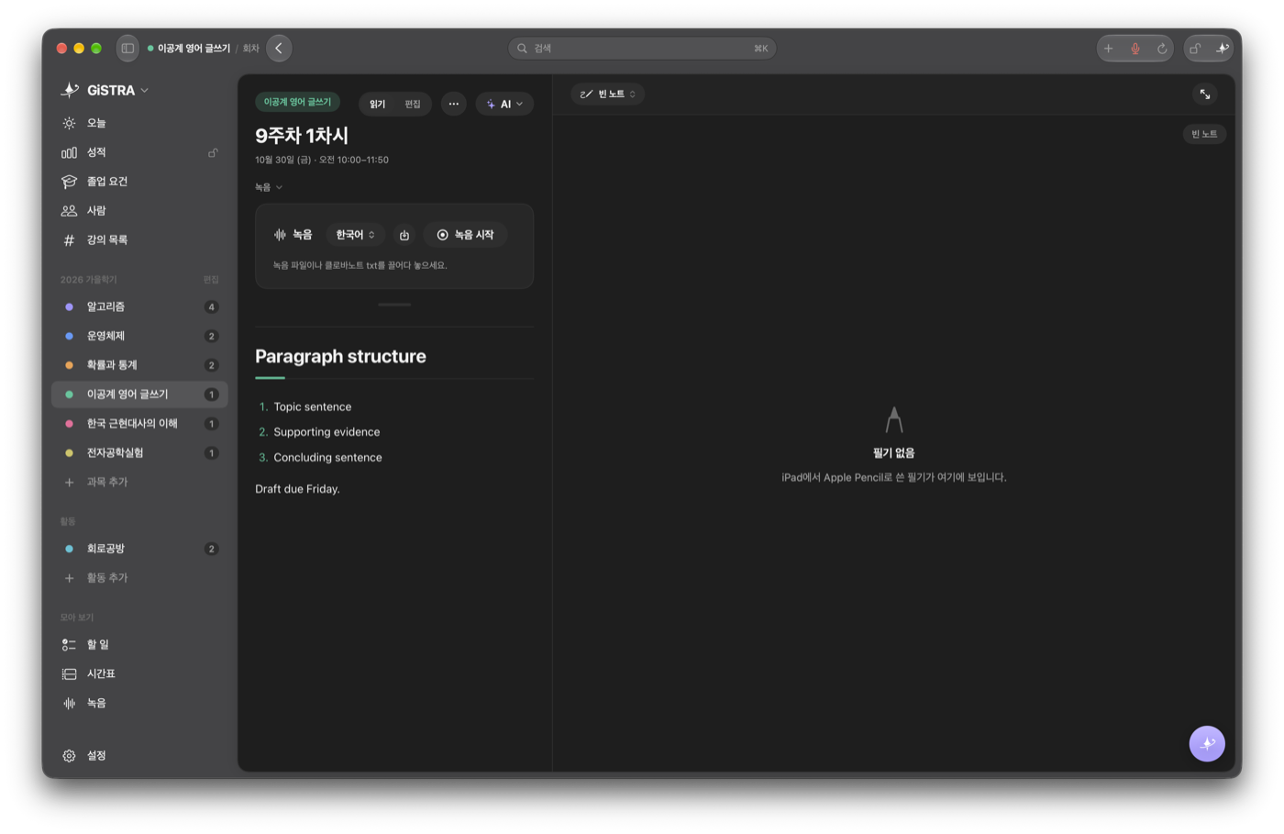Switch to 편집 mode
Image resolution: width=1284 pixels, height=834 pixels.
click(413, 104)
